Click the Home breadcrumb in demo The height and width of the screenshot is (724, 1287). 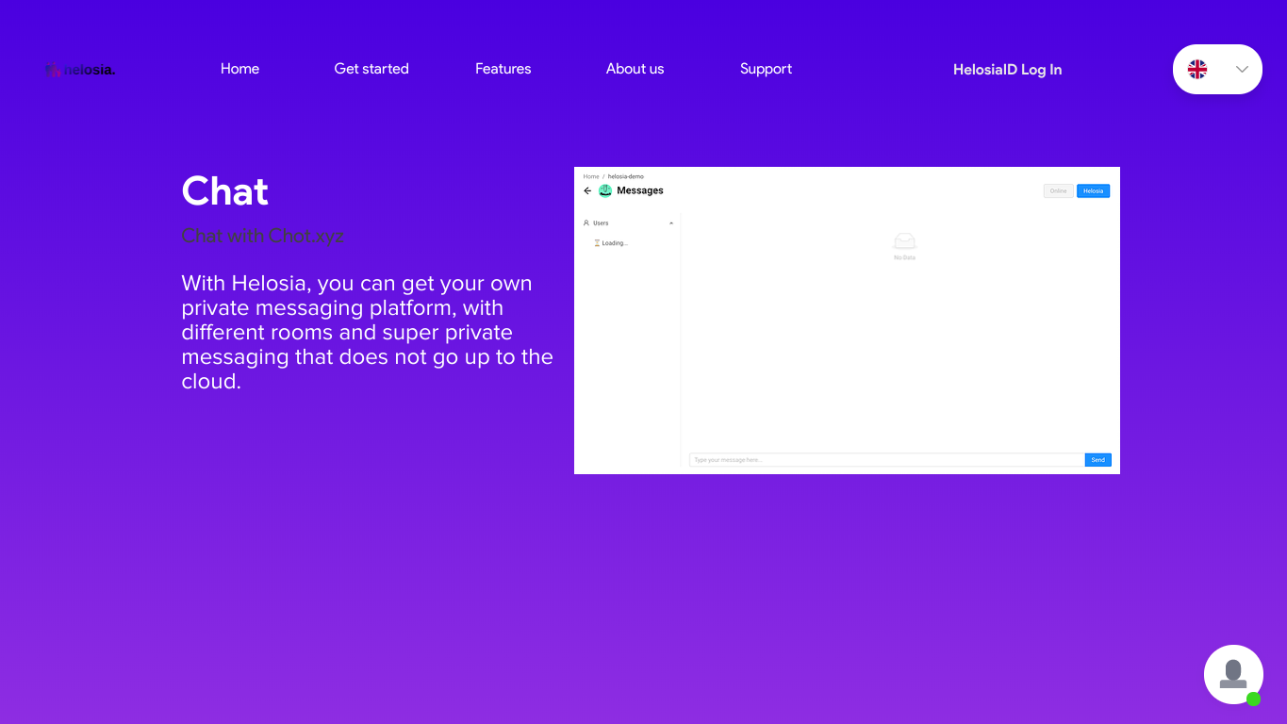pyautogui.click(x=591, y=176)
